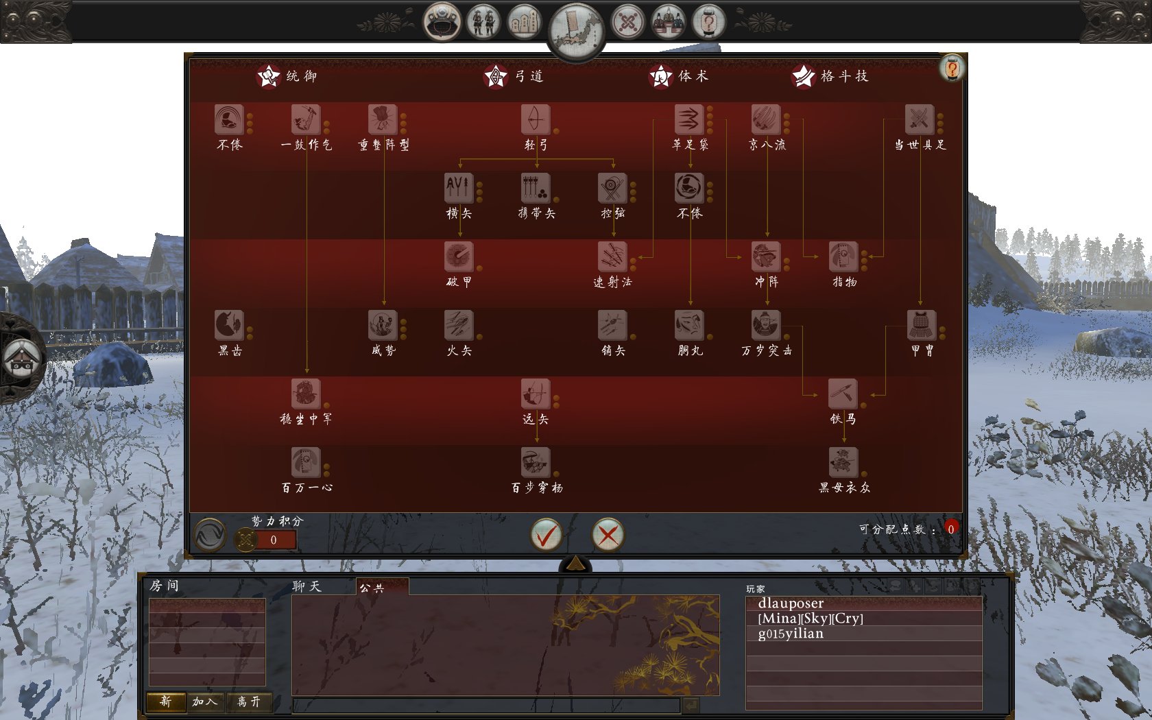
Task: Click the 铁马 skill icon
Action: click(843, 394)
